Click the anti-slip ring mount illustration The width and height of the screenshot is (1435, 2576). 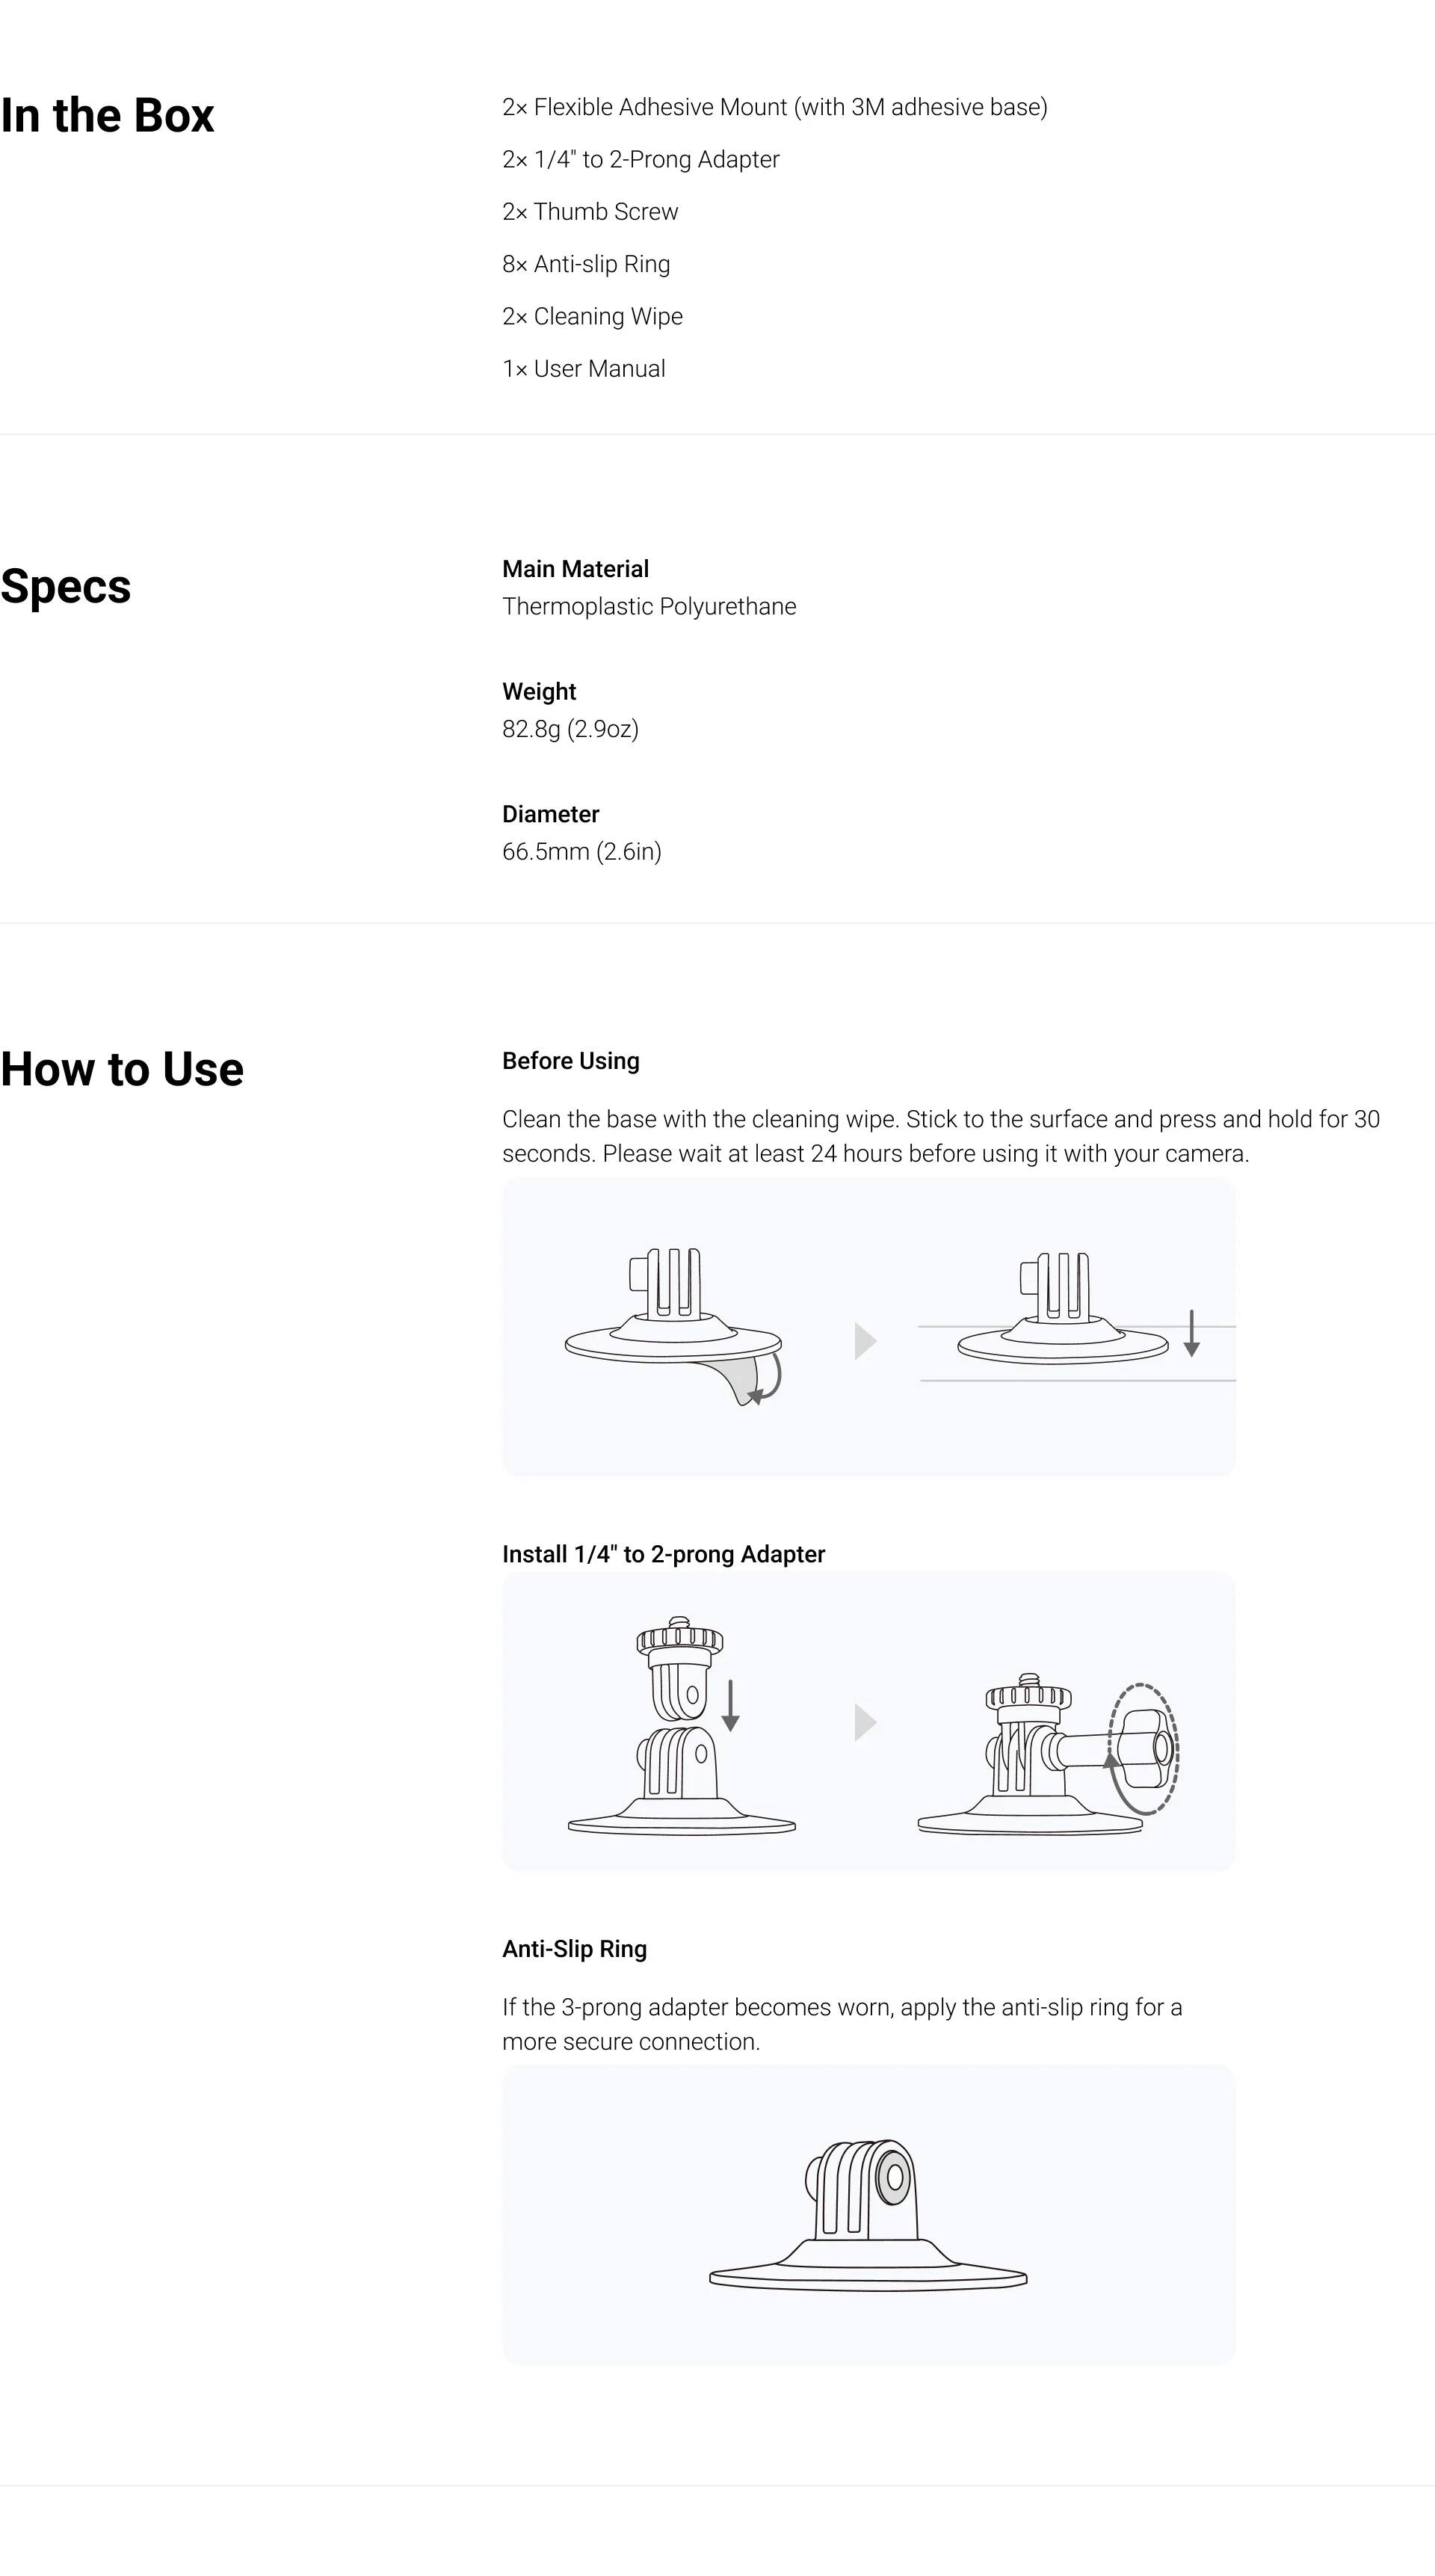click(x=868, y=2214)
